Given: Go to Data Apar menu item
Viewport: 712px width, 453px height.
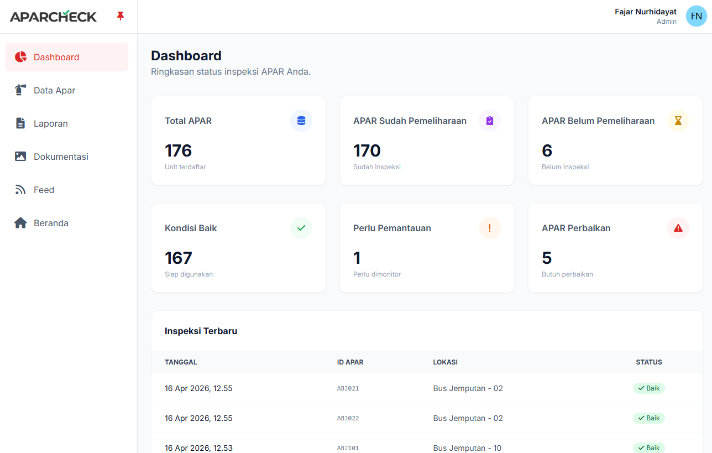Looking at the screenshot, I should coord(66,90).
